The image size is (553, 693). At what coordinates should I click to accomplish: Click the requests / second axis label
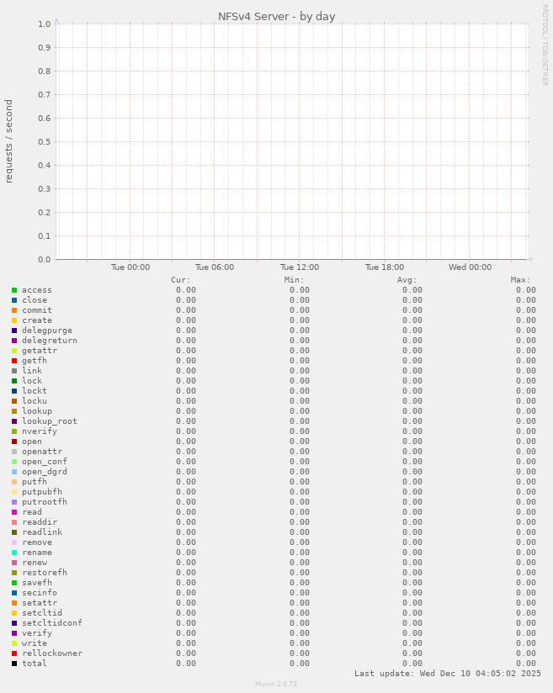click(x=9, y=141)
